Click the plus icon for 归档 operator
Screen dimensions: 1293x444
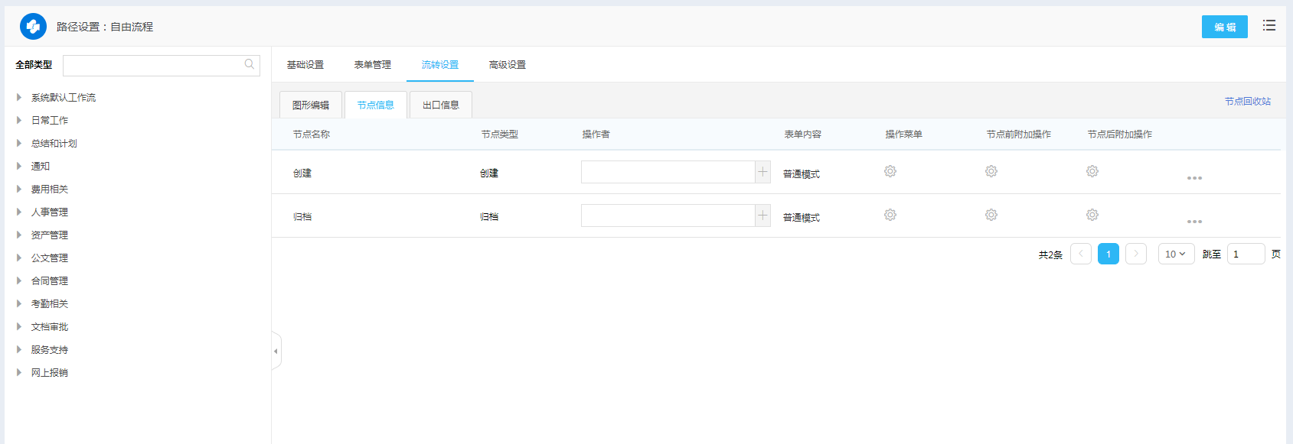762,216
